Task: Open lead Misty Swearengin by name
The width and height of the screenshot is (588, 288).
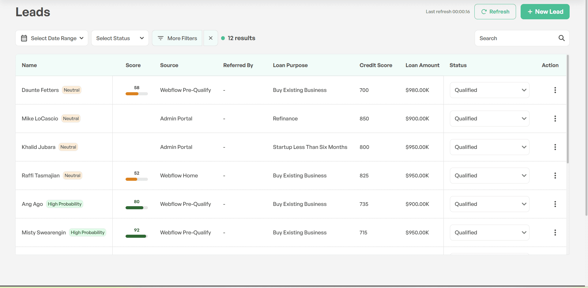Action: pyautogui.click(x=44, y=233)
